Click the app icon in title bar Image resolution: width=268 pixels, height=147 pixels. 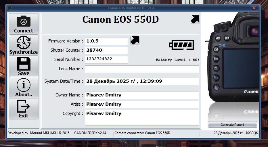tap(9, 8)
